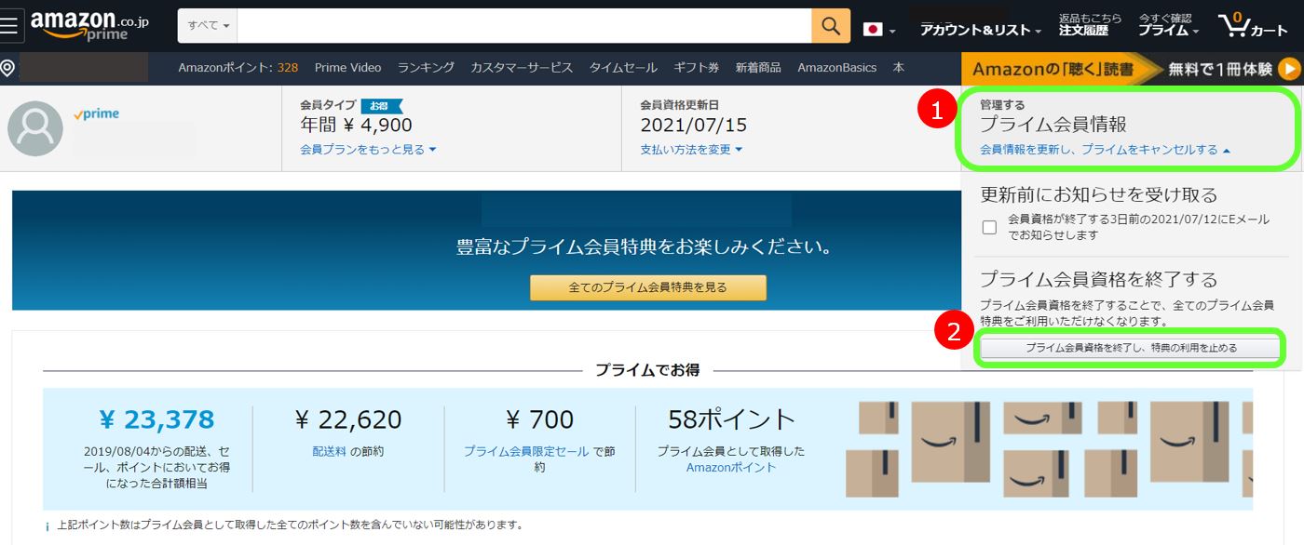Click the 2021/07/15 renewal date
The image size is (1304, 545).
694,125
